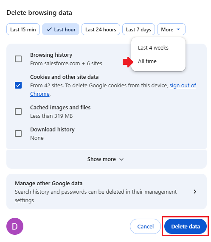Tick the Download history checkbox
The width and height of the screenshot is (211, 242).
18,134
